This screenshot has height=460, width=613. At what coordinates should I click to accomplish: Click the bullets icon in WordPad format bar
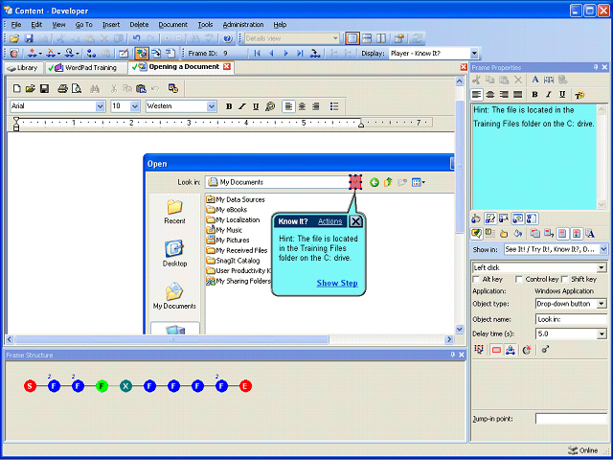[x=334, y=106]
